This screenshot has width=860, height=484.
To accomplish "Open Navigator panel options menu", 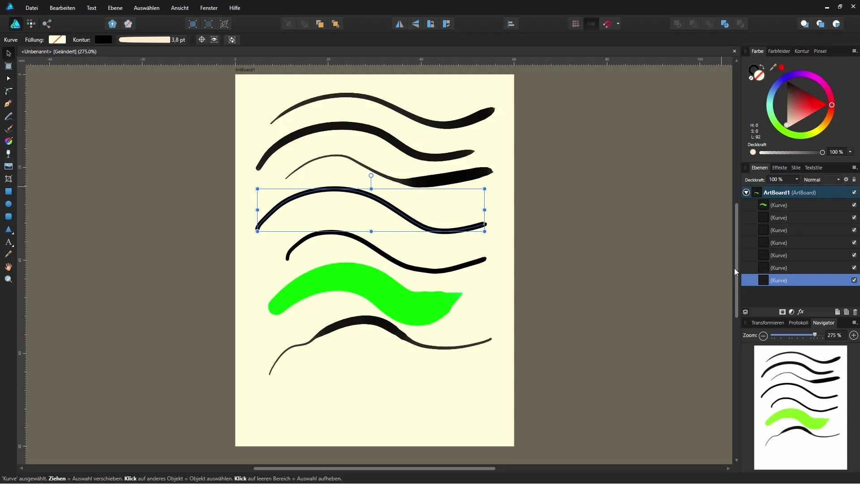I will (x=854, y=323).
